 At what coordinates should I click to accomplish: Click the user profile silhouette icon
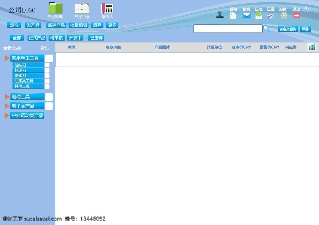(220, 15)
